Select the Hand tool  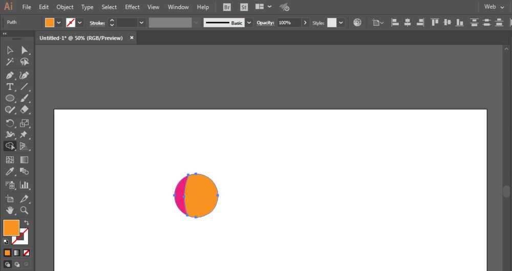10,210
